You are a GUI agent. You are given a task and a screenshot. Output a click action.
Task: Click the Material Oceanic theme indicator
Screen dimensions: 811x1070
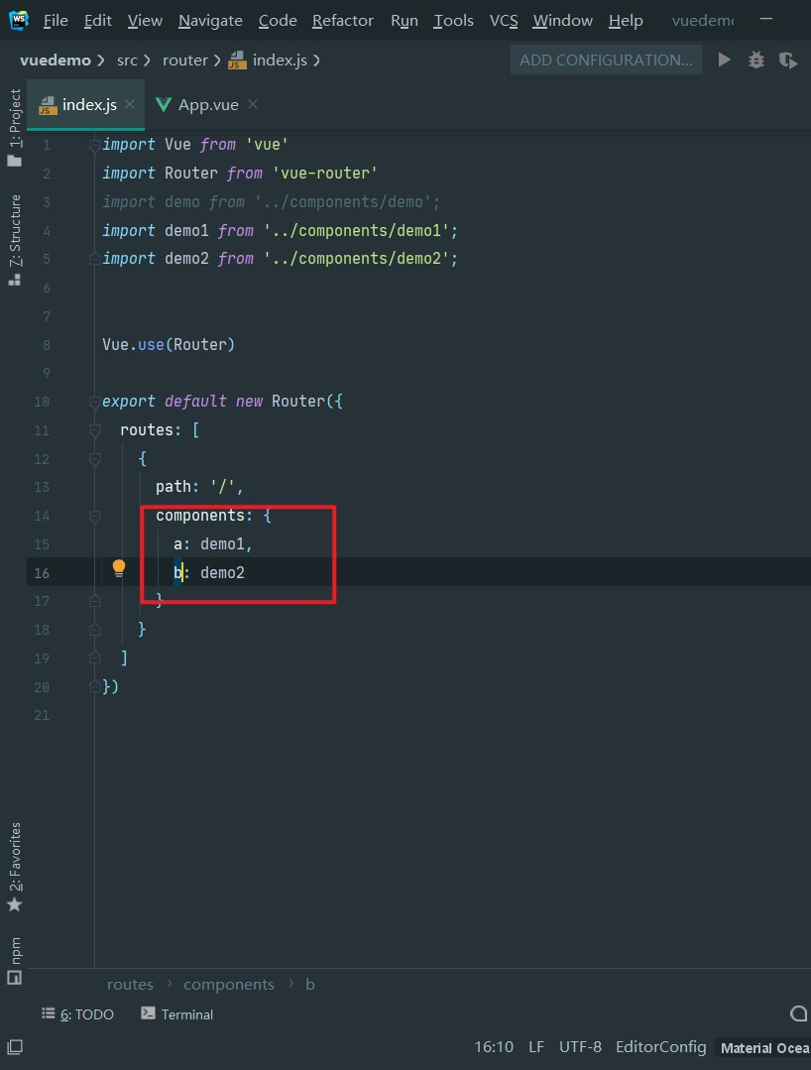(764, 1048)
